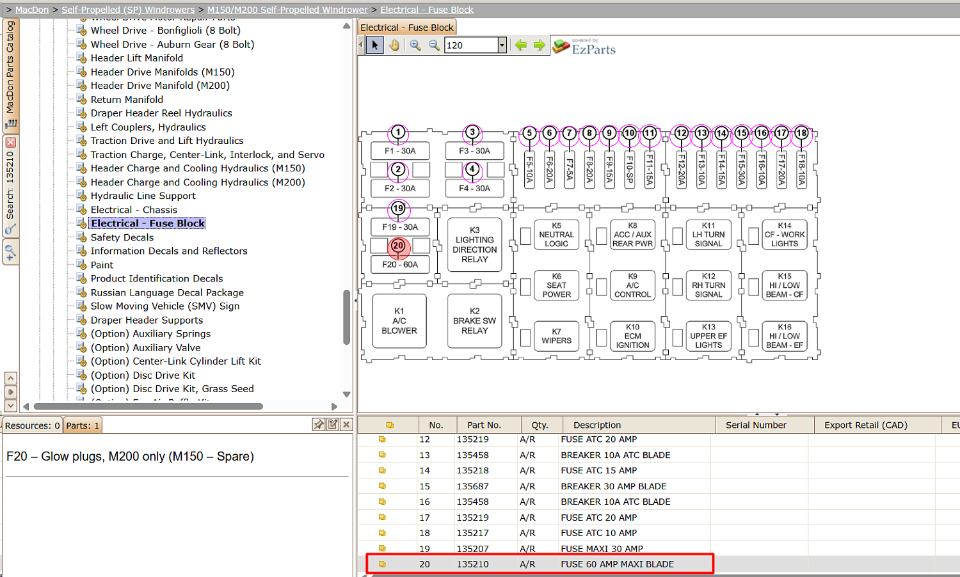
Task: Close the notes panel
Action: [346, 425]
